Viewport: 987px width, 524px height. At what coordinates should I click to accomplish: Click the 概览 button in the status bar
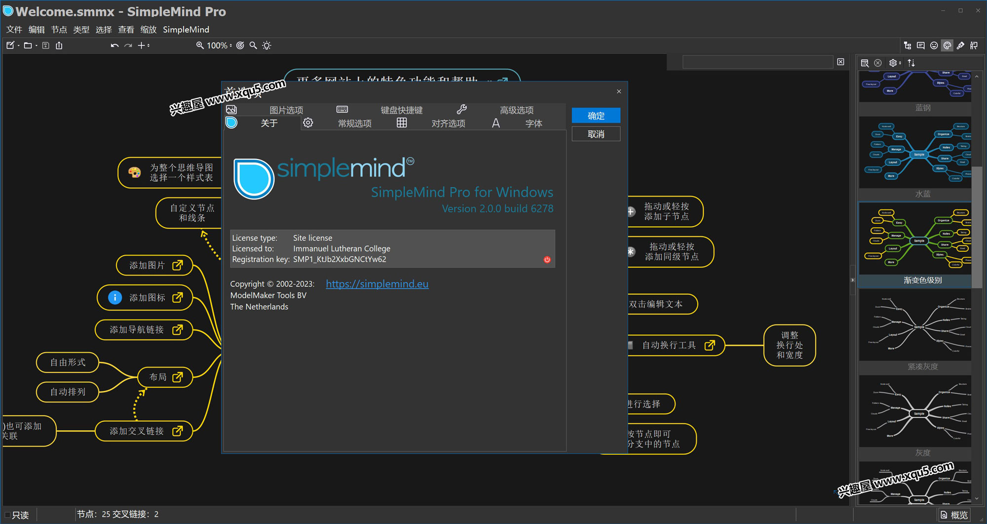click(954, 515)
